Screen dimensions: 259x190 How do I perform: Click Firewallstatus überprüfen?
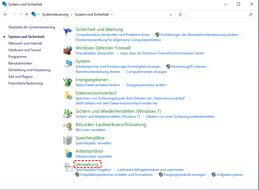click(95, 53)
